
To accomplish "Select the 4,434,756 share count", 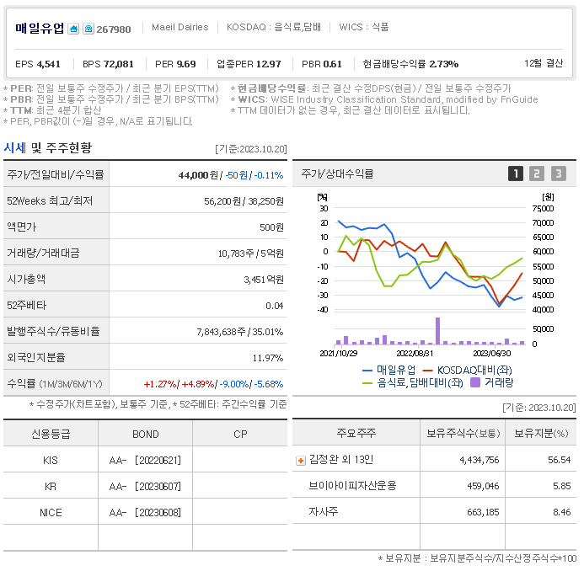I will click(x=479, y=460).
